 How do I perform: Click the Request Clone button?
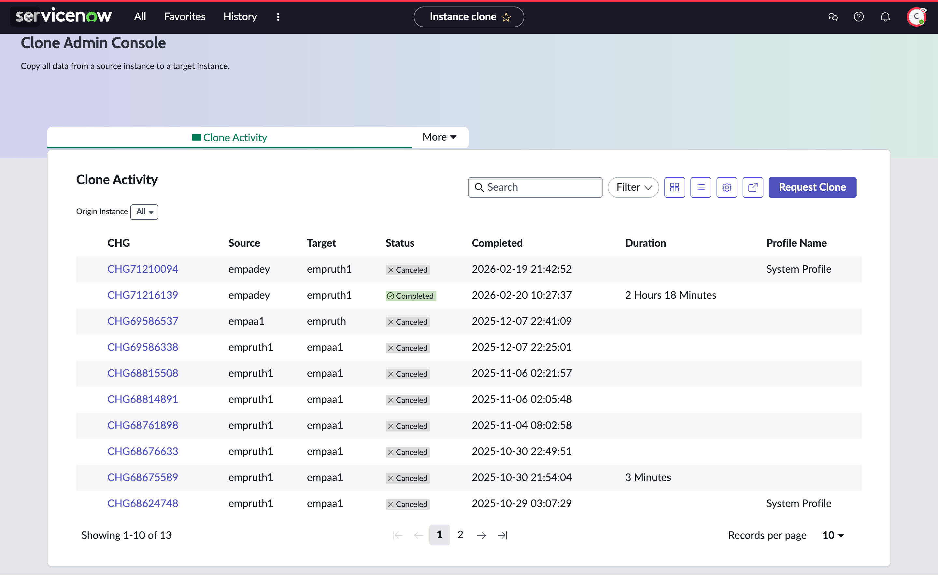pyautogui.click(x=812, y=187)
